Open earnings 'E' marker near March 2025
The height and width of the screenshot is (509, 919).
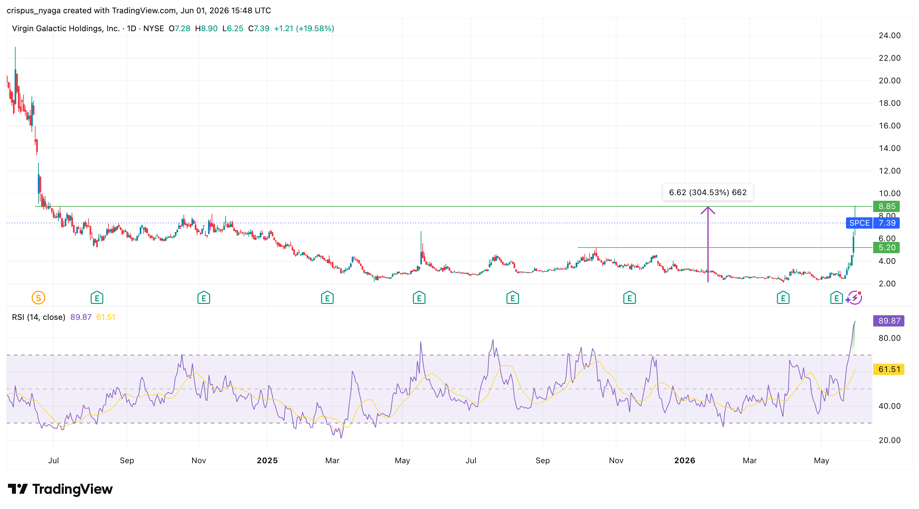click(x=327, y=298)
